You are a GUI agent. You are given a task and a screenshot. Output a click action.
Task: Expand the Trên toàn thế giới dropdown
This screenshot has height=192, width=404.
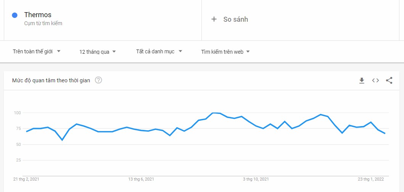click(37, 51)
